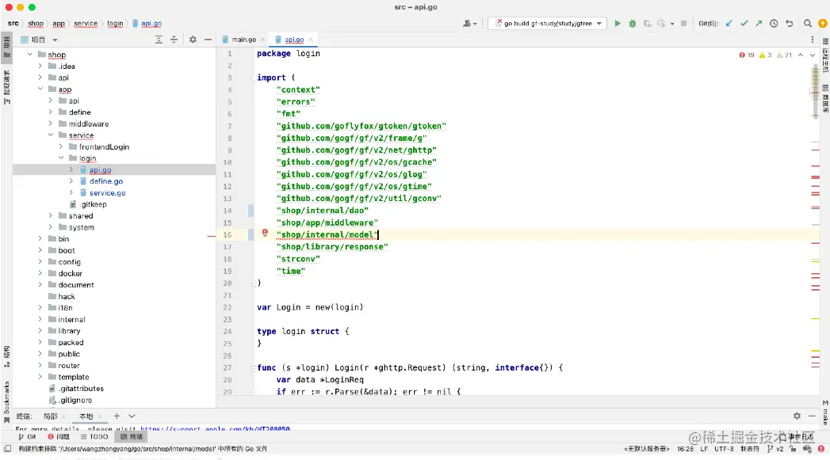Fold the Login func at line 27

(x=253, y=367)
